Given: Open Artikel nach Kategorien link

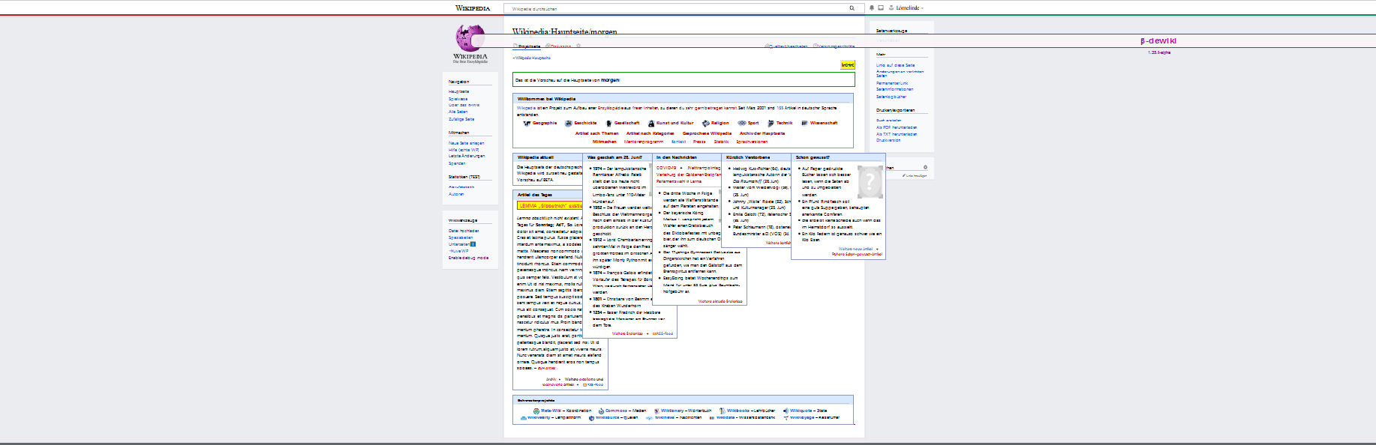Looking at the screenshot, I should coord(650,133).
